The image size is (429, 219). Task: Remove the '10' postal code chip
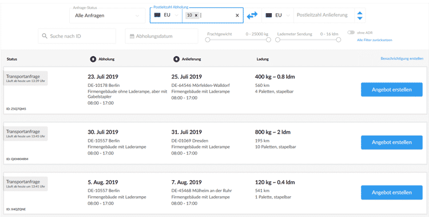(x=196, y=15)
